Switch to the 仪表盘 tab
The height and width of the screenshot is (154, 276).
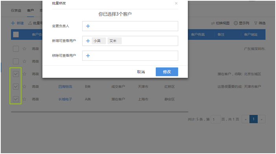click(16, 11)
